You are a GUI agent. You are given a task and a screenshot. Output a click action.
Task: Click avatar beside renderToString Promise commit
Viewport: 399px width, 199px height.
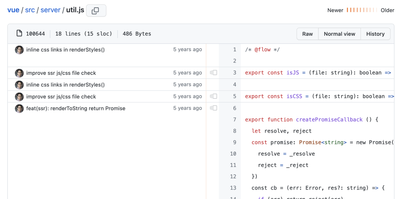[19, 108]
